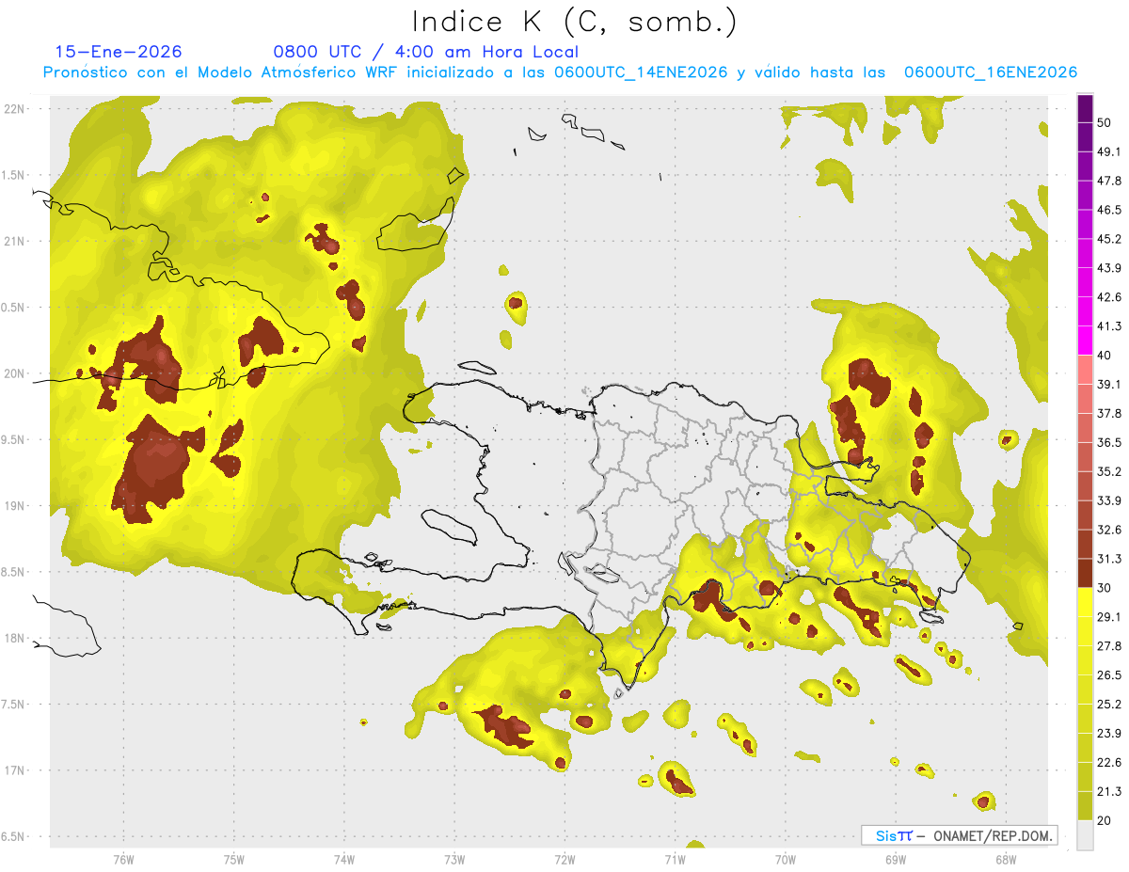Click the colorbar value '47.8'
The image size is (1129, 872).
[1109, 181]
